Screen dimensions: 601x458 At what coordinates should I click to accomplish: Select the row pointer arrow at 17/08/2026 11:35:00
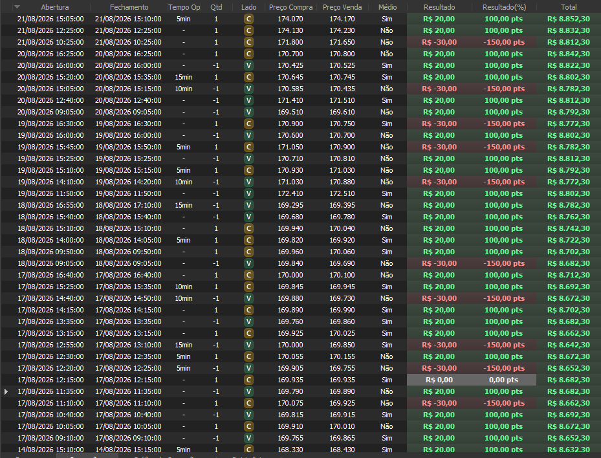6,391
